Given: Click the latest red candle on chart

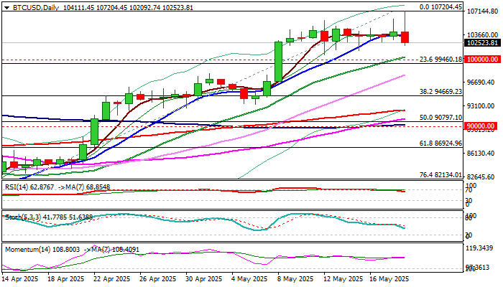Looking at the screenshot, I should point(405,37).
